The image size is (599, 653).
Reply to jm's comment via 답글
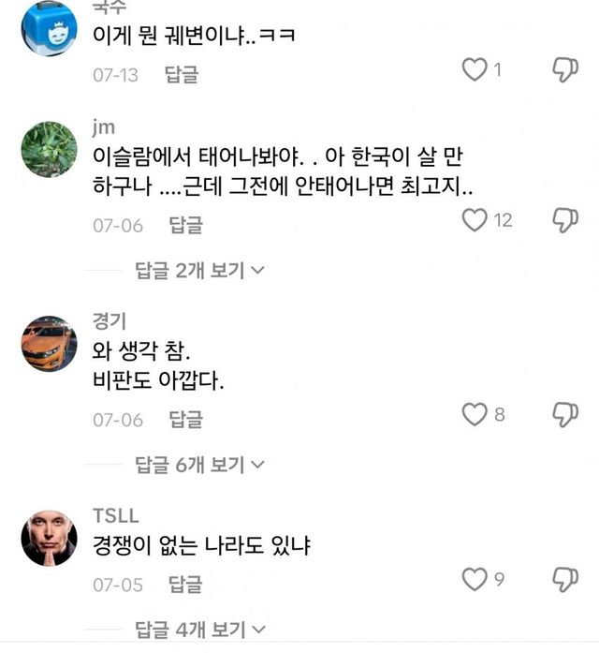point(185,225)
